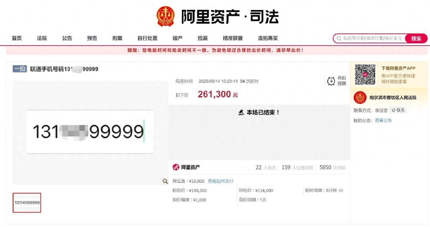The height and width of the screenshot is (227, 430).
Task: Click the help icon next to 延时周期
Action: 341,190
